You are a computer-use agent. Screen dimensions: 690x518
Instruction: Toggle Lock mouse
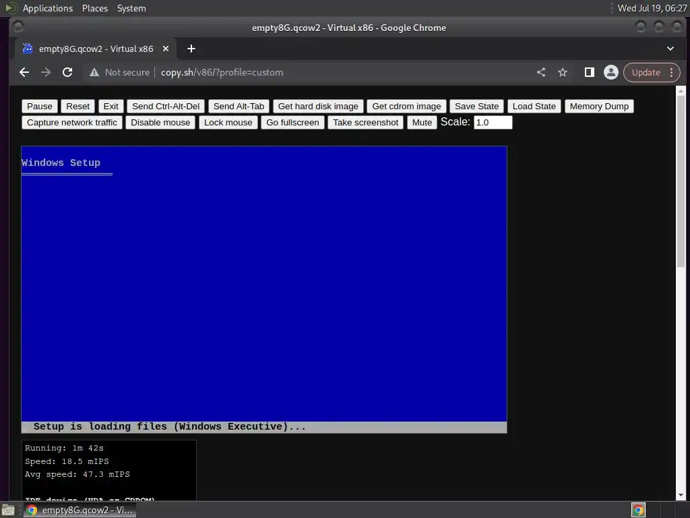(228, 123)
